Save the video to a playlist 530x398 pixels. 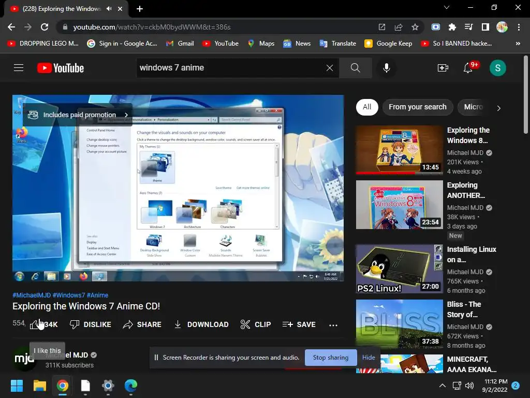pyautogui.click(x=299, y=324)
